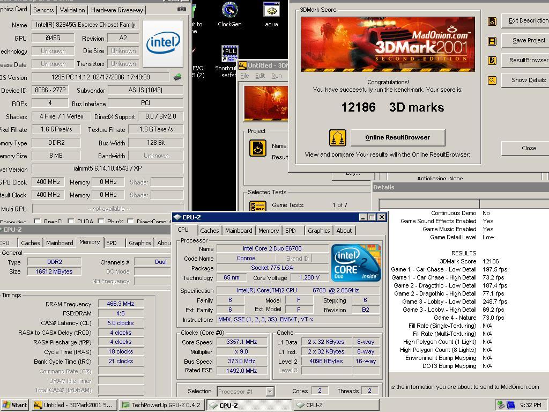Screen dimensions: 549x412
Task: Click the Core Speed value 3357.1 MHz
Action: click(x=242, y=342)
